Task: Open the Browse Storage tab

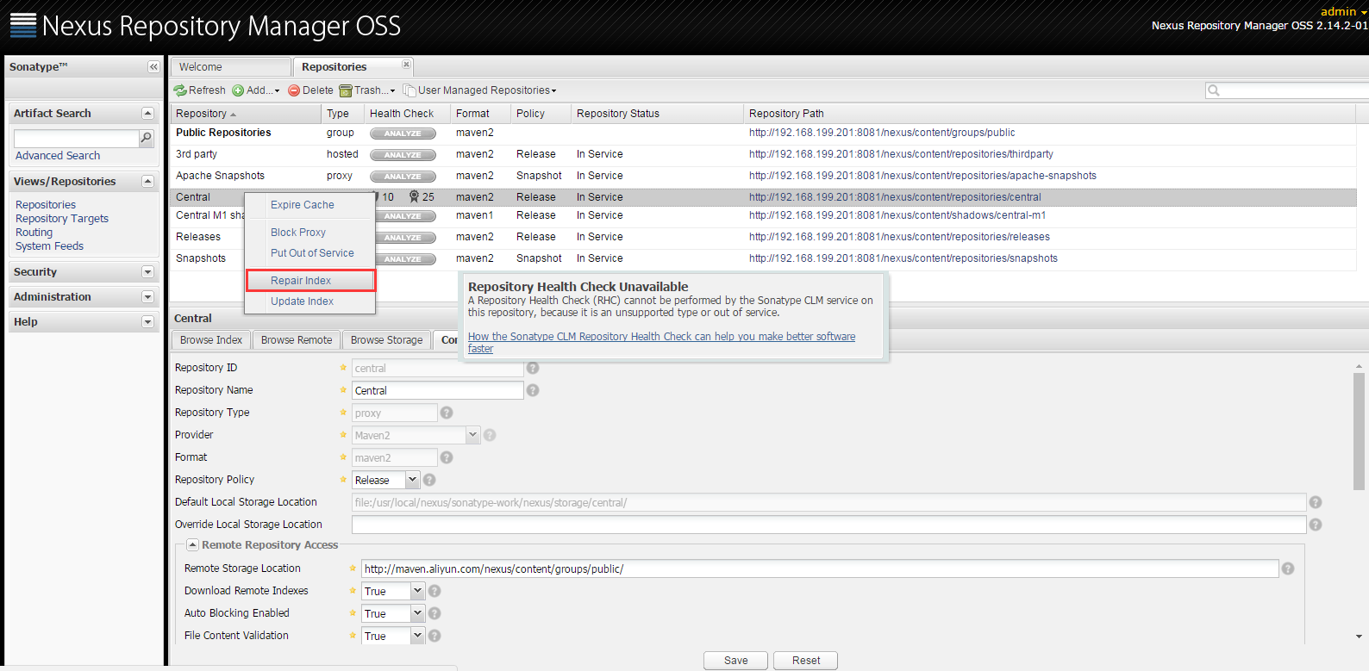Action: click(x=386, y=340)
